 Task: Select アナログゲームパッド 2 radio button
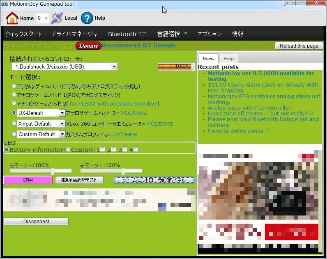click(x=14, y=103)
